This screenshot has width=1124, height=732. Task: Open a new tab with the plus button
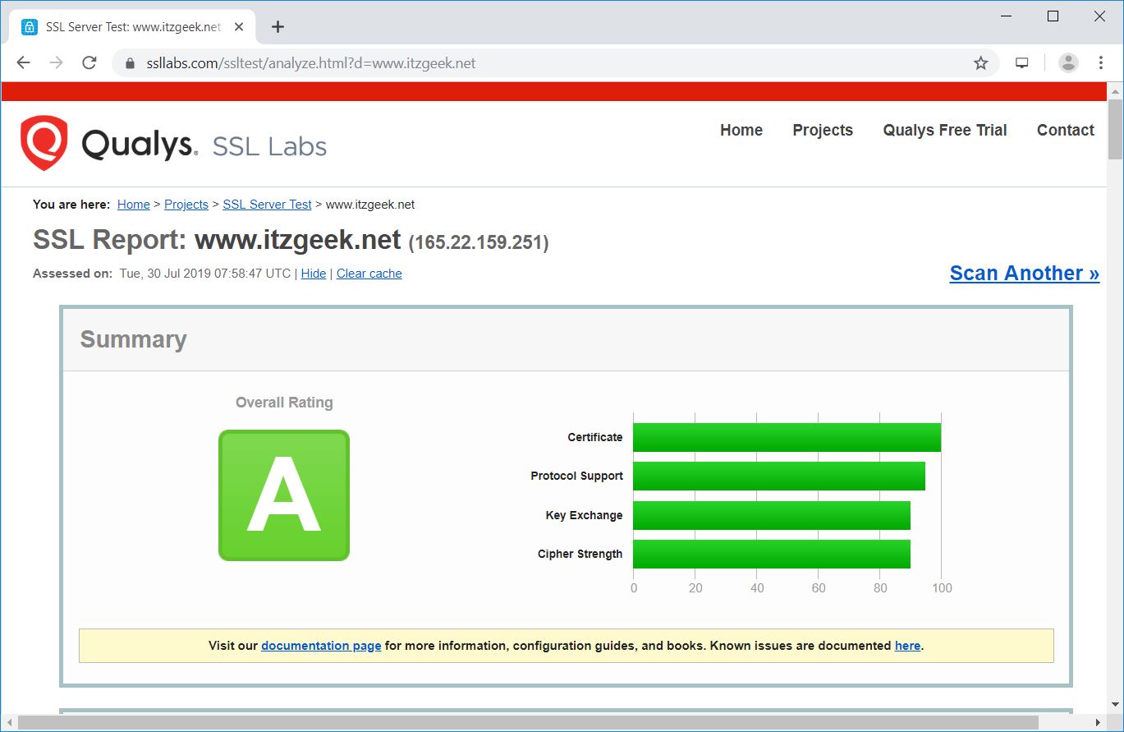point(277,26)
